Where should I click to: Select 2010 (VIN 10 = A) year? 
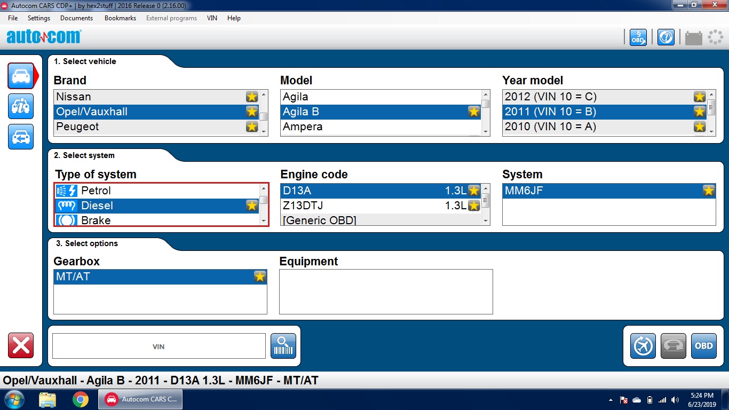605,127
